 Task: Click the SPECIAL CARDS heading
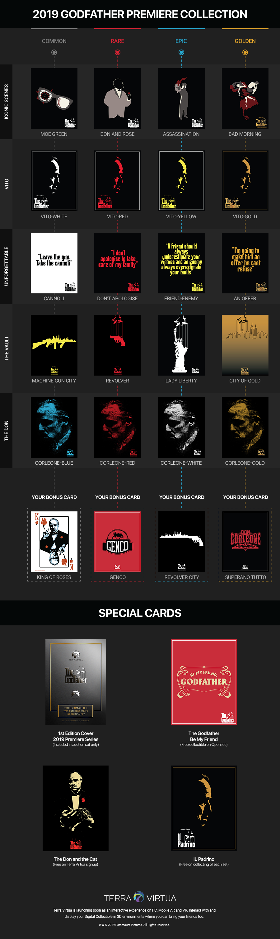[x=140, y=613]
